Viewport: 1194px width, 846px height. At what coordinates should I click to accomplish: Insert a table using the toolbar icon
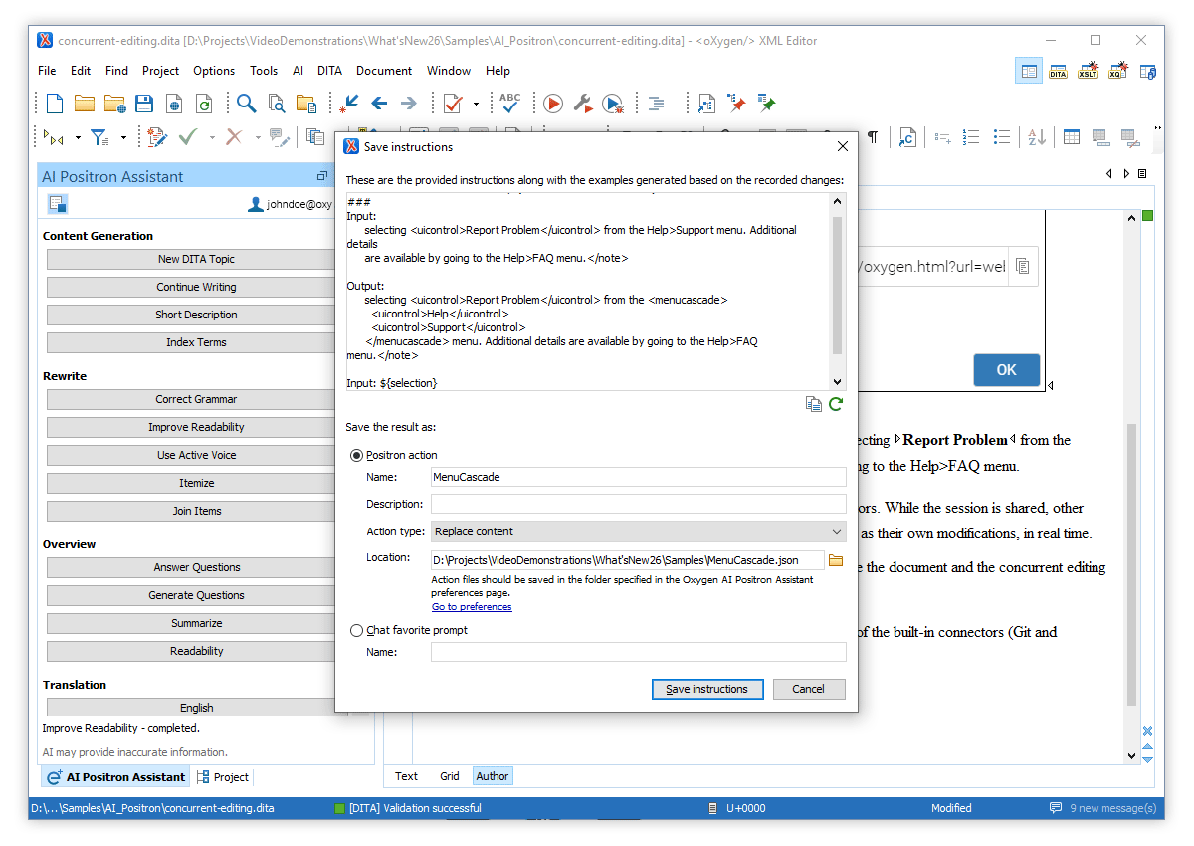[x=1072, y=137]
